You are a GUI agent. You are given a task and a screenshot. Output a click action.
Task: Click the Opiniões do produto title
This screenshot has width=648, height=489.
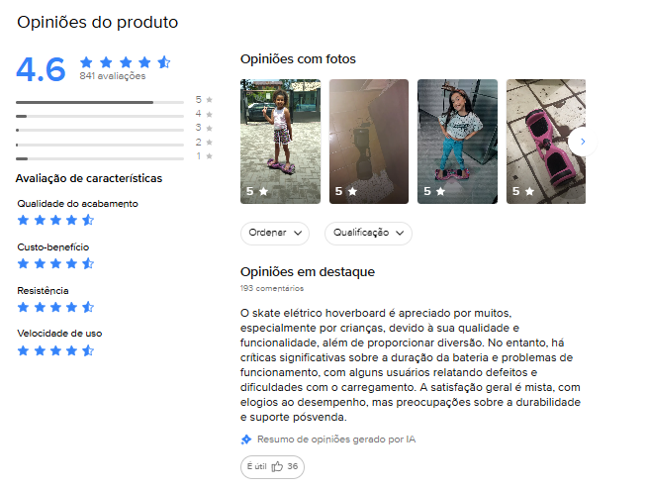point(98,23)
